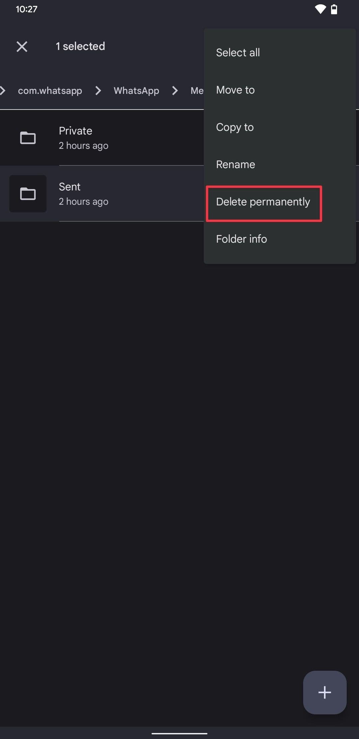Tap the Private folder icon
The width and height of the screenshot is (359, 739).
click(x=28, y=138)
